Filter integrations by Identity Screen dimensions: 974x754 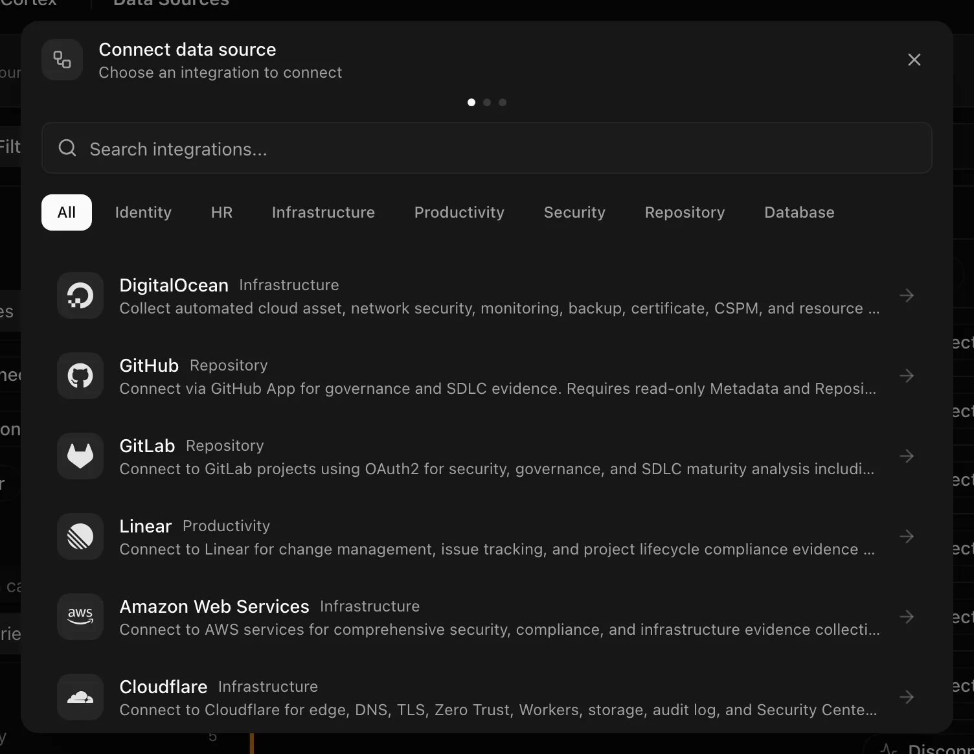tap(143, 212)
